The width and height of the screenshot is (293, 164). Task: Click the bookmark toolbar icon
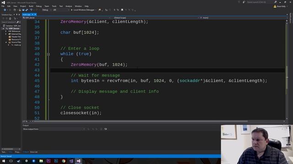click(122, 10)
